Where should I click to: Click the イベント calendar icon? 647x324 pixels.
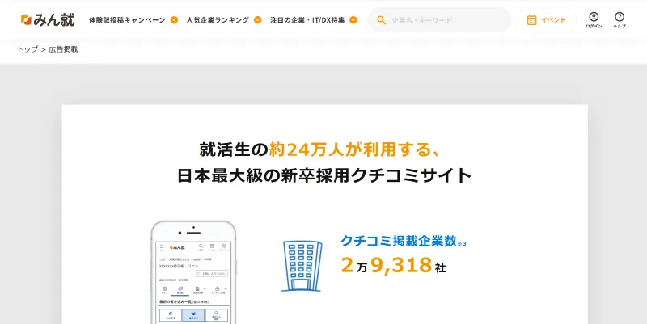(532, 19)
